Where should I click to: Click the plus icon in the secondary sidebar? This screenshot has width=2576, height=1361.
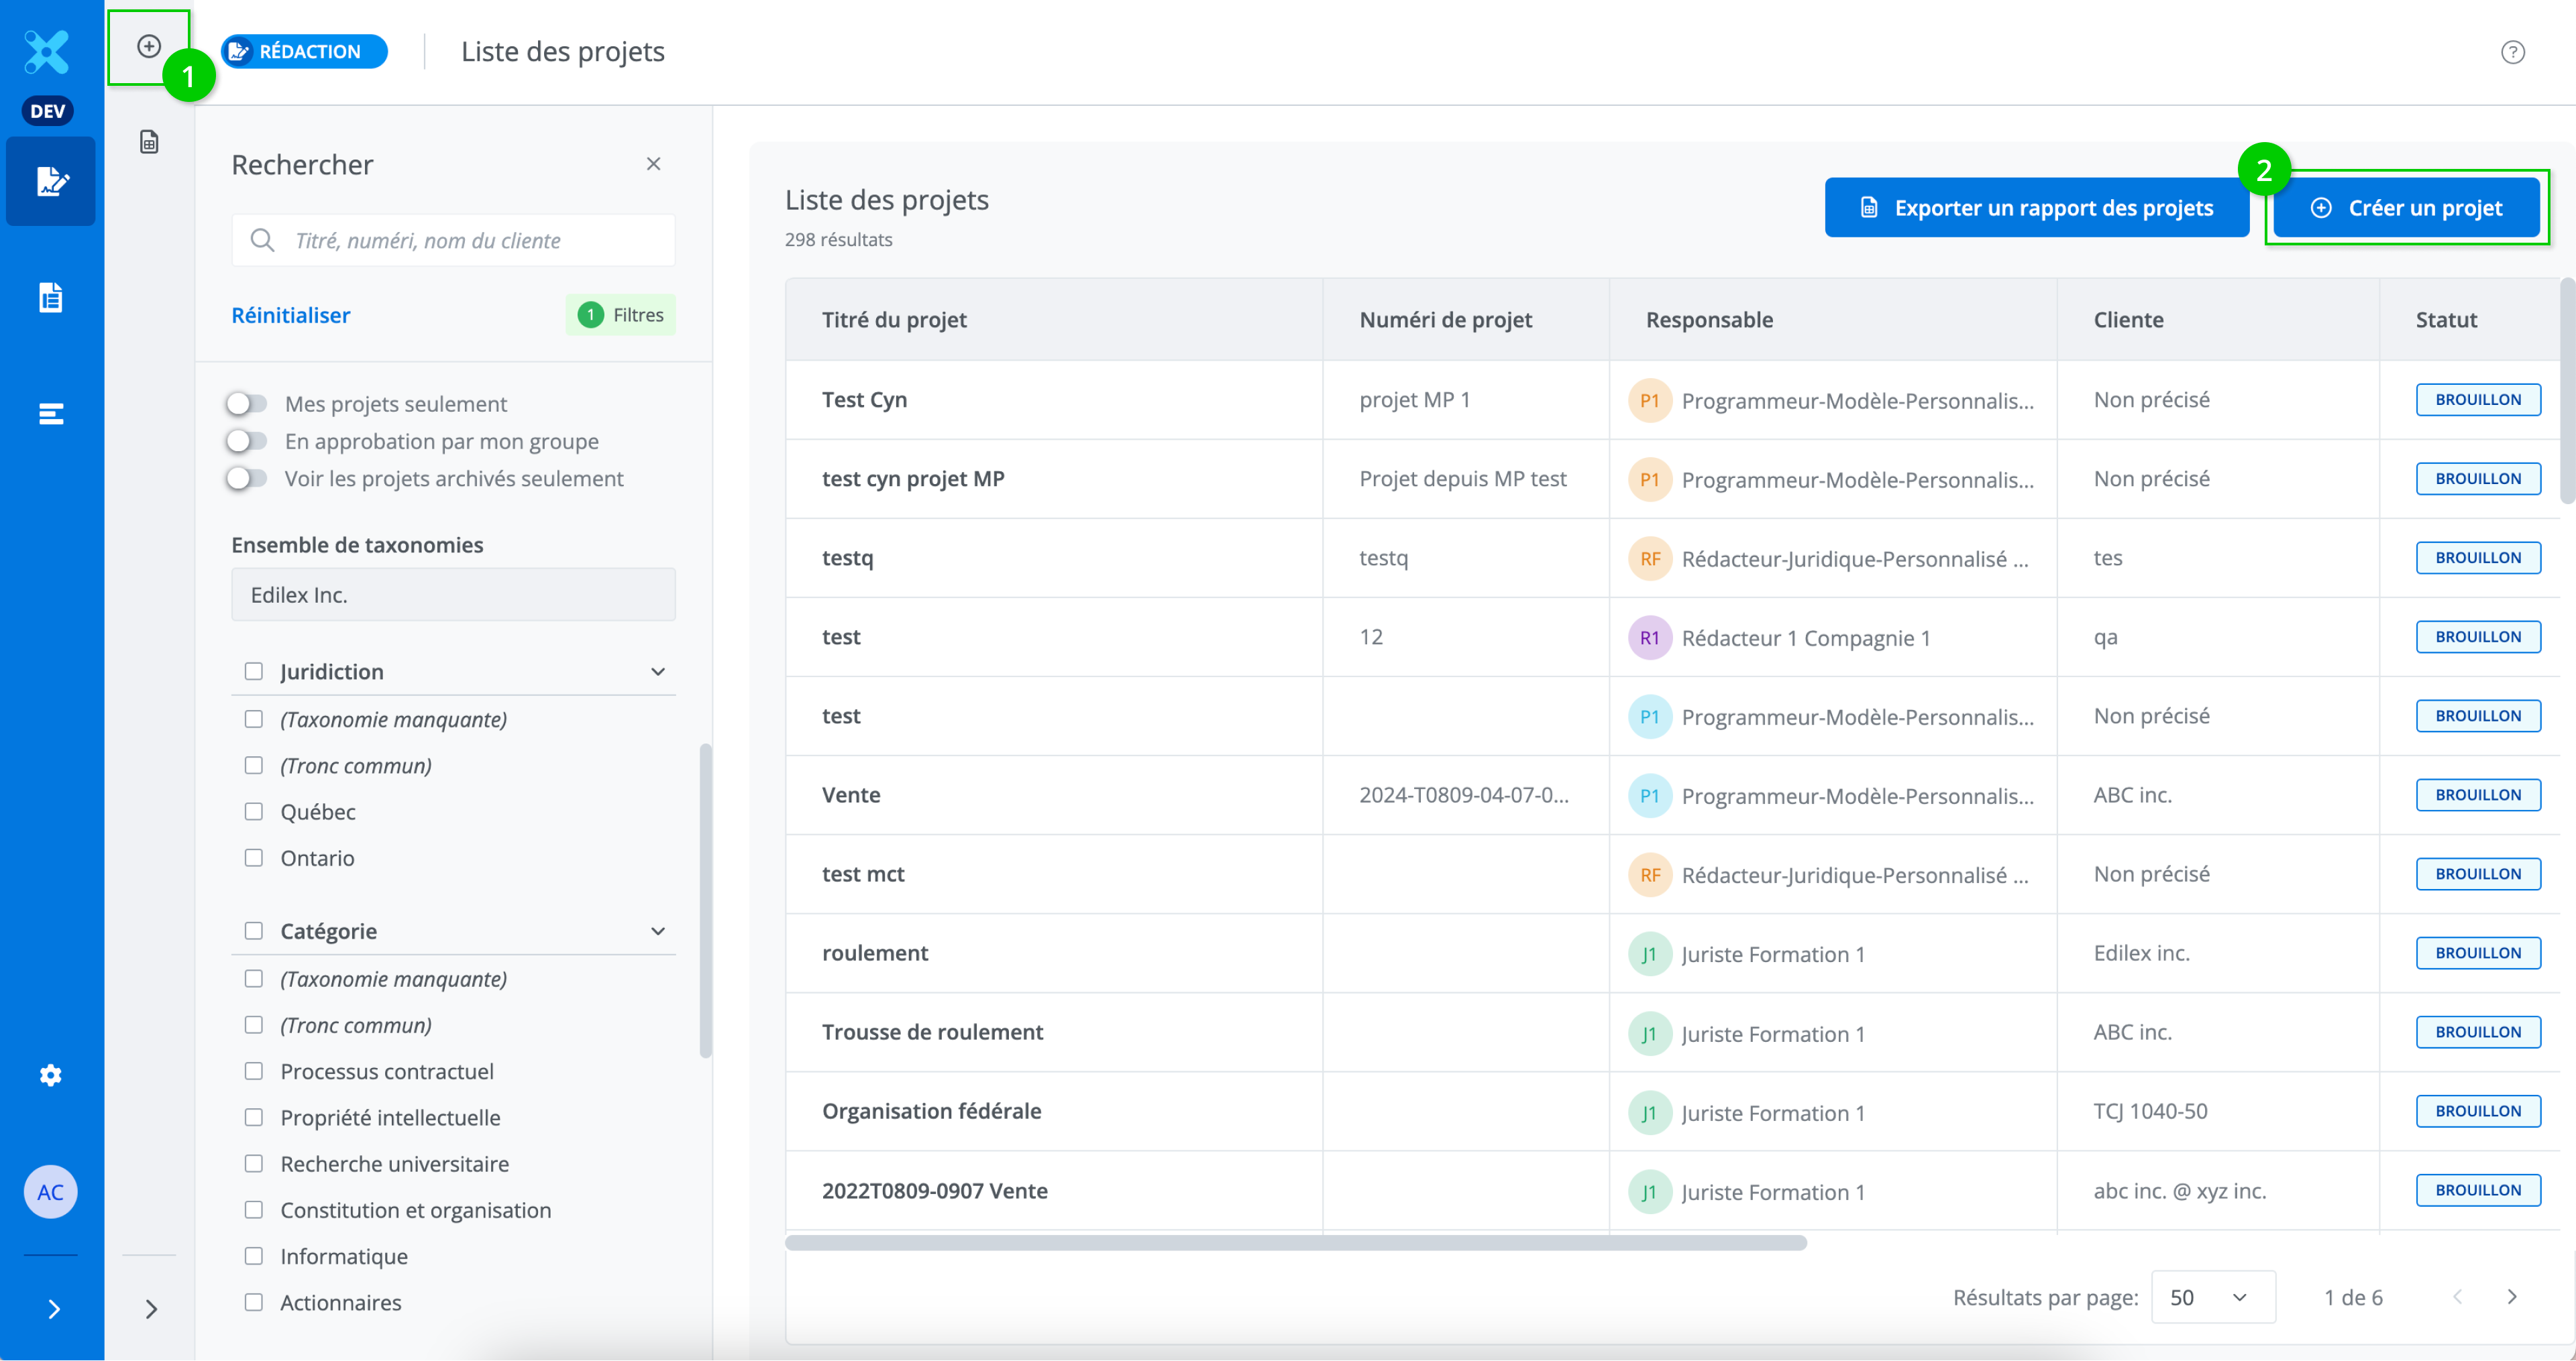(149, 46)
